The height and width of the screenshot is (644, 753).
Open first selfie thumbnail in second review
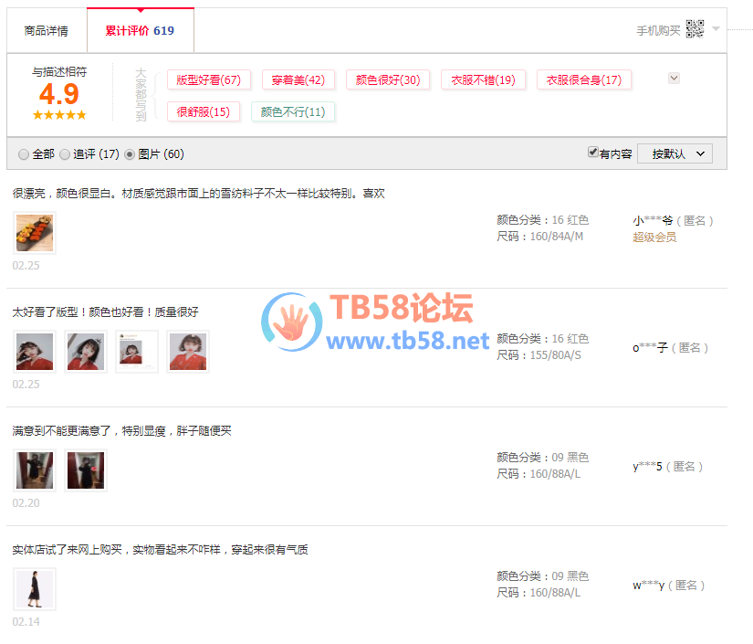(x=35, y=352)
